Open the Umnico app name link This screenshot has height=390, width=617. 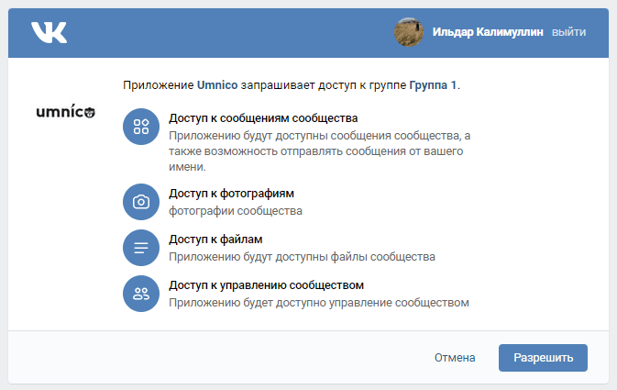217,85
